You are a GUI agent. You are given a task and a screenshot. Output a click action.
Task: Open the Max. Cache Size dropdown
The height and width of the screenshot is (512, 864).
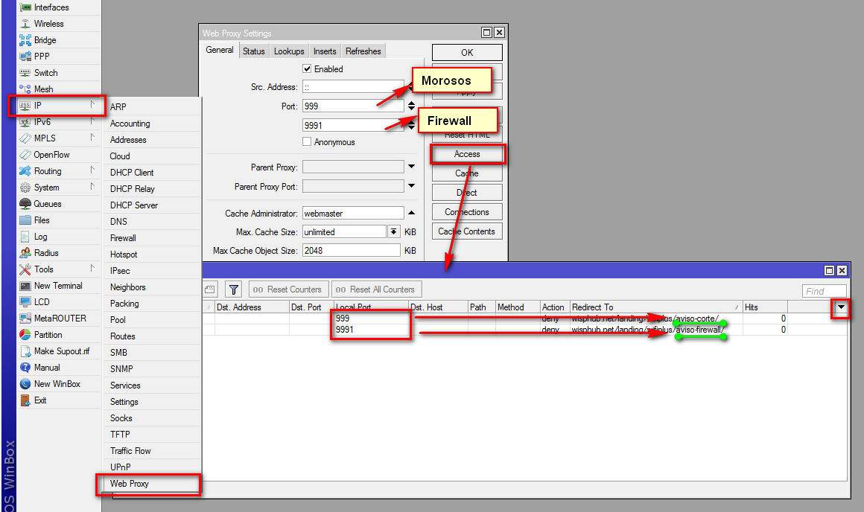click(x=393, y=231)
